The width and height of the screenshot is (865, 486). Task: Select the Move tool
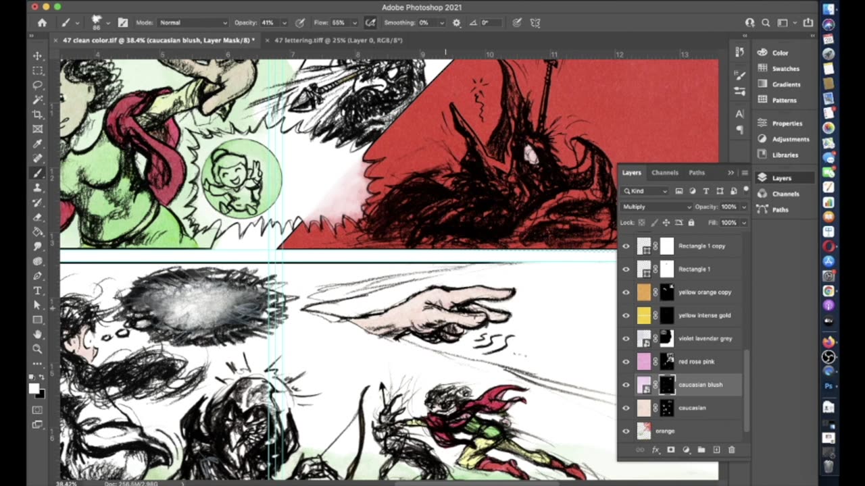[38, 56]
